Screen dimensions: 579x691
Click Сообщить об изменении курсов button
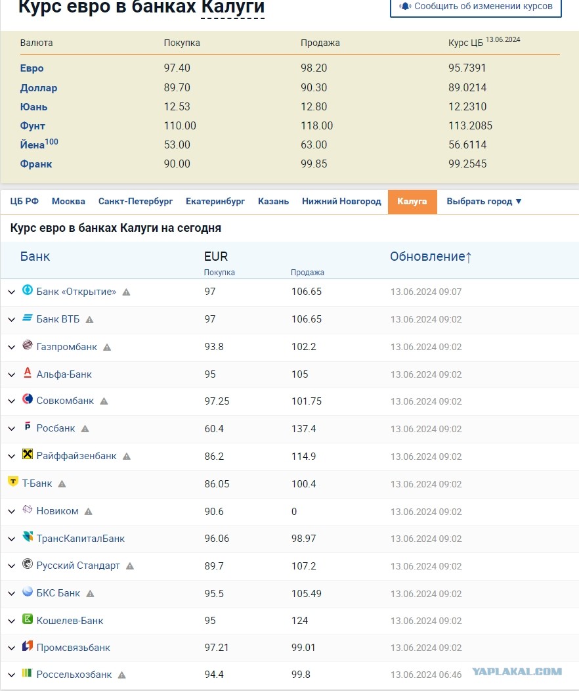click(475, 7)
